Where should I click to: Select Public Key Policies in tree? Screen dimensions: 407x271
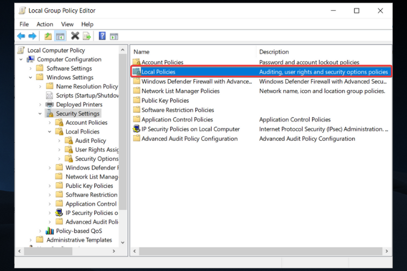click(90, 186)
